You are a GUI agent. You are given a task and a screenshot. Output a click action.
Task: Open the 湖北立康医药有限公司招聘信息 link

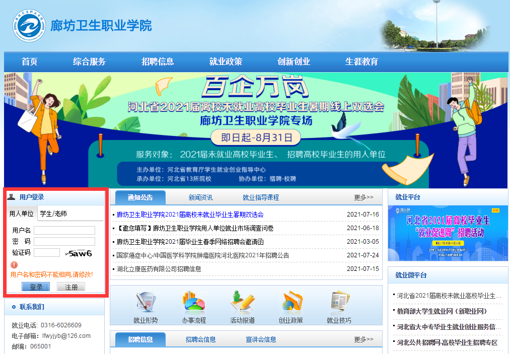[x=159, y=269]
